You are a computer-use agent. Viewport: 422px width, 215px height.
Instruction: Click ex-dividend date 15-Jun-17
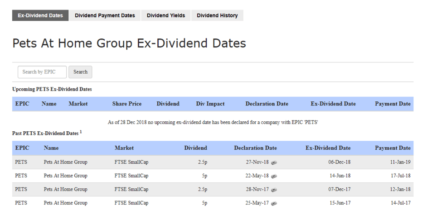coord(340,203)
